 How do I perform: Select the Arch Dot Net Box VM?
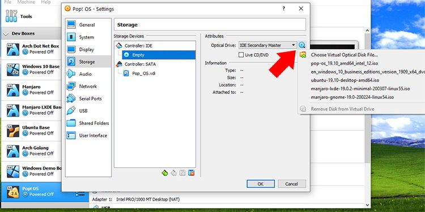(x=31, y=49)
